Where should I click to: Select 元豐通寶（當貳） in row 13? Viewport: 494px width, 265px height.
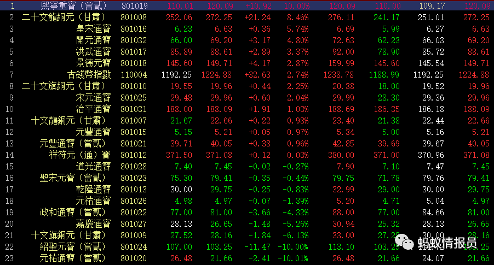[x=73, y=144]
